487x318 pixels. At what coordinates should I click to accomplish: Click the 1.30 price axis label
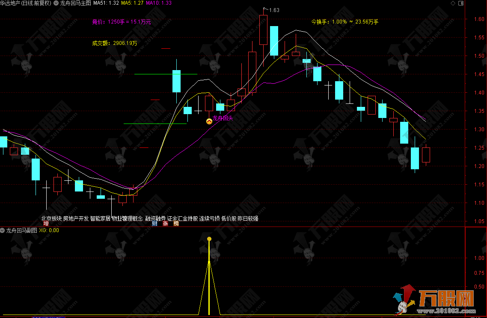(x=479, y=130)
